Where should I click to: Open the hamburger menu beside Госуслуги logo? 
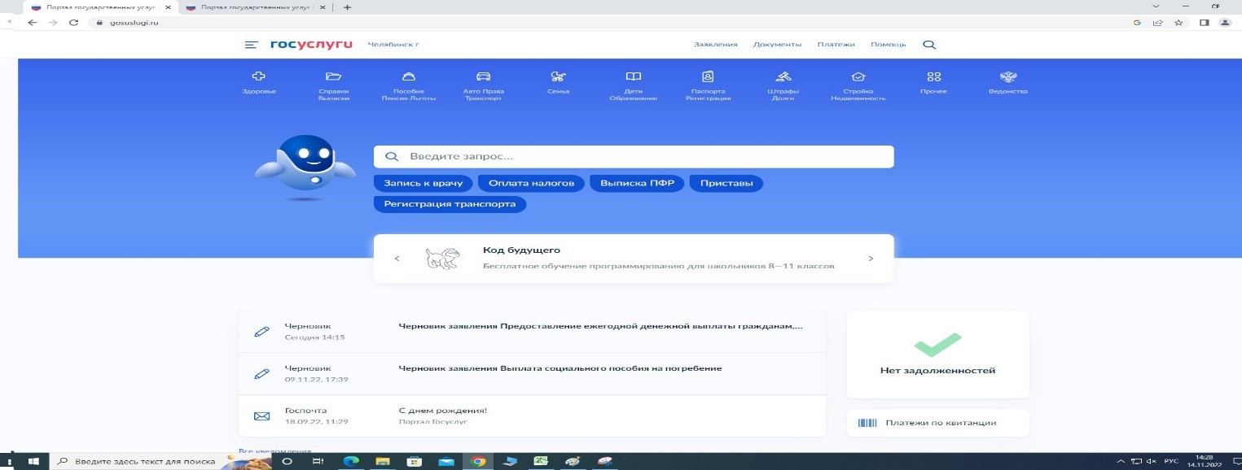tap(251, 45)
